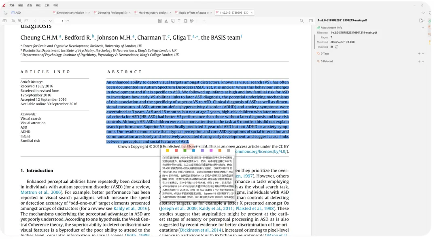437x241 pixels.
Task: Open the fourth menu bar item
Action: pyautogui.click(x=38, y=5)
